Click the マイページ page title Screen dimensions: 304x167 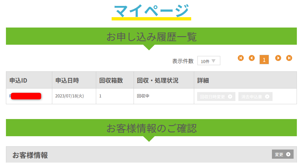coord(151,11)
